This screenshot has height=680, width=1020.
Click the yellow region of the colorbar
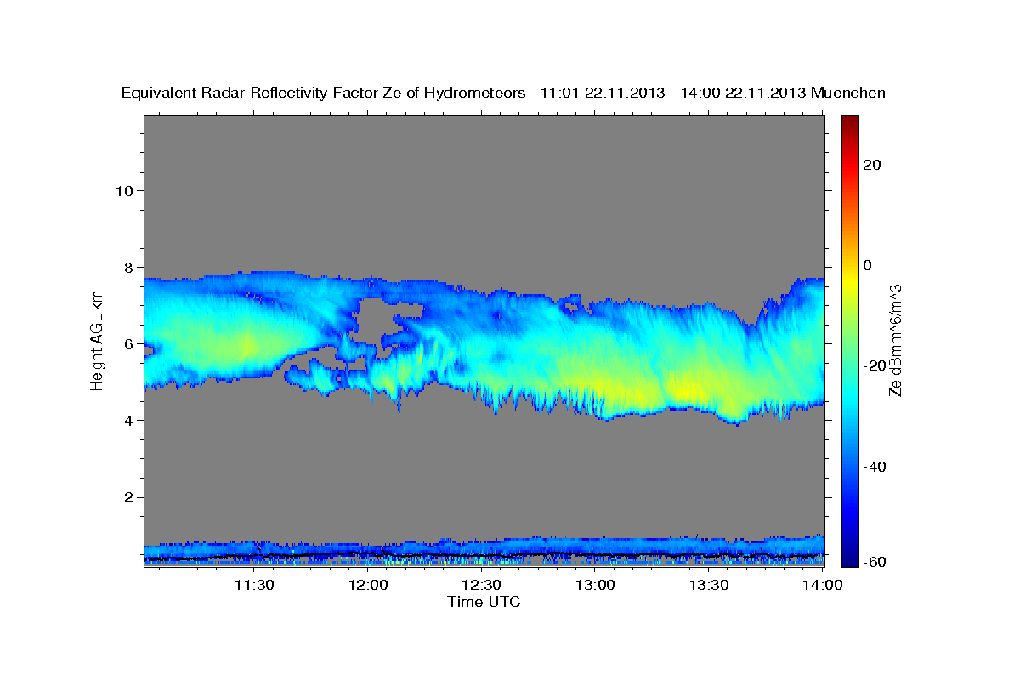(x=850, y=280)
